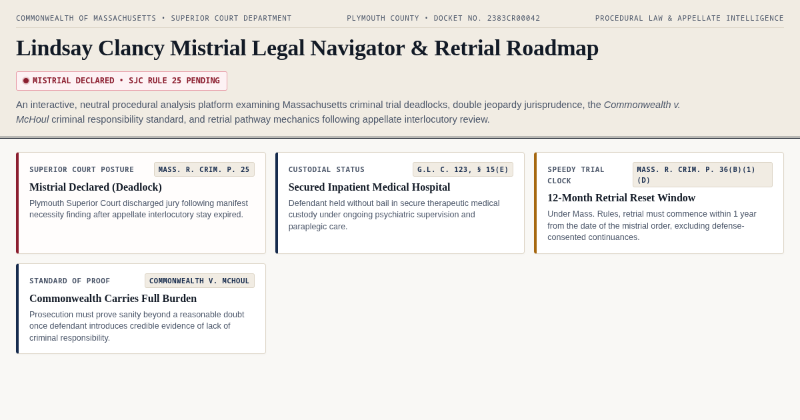Click Plymouth County Docket No. 2383CR00042 header text
The image size is (800, 420).
tap(443, 18)
